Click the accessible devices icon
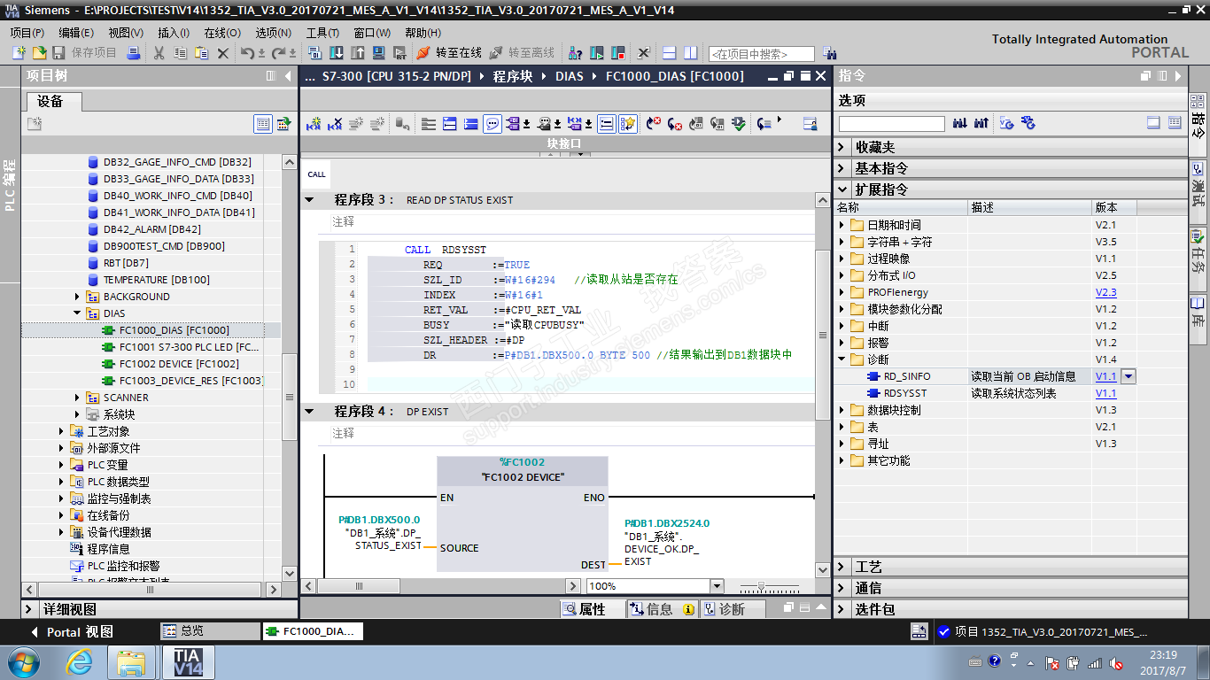The height and width of the screenshot is (680, 1210). click(575, 53)
